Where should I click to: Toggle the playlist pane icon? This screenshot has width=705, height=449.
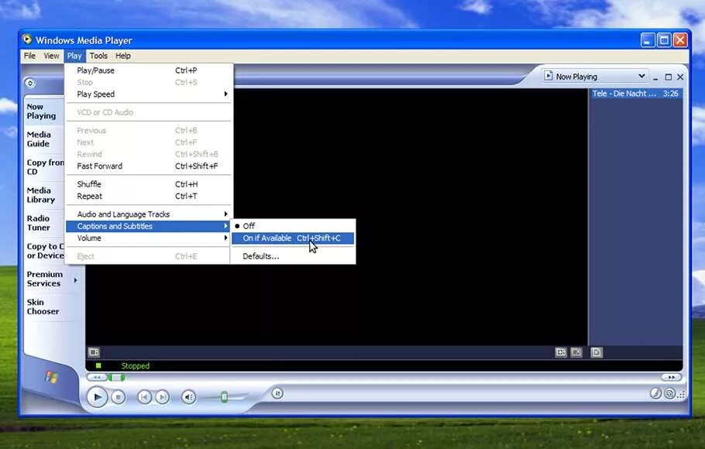pyautogui.click(x=597, y=352)
